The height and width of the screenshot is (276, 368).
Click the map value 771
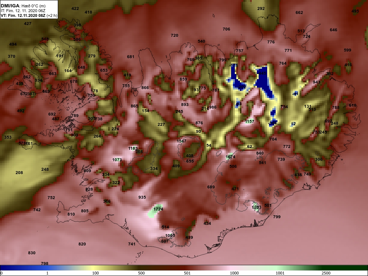288,50
